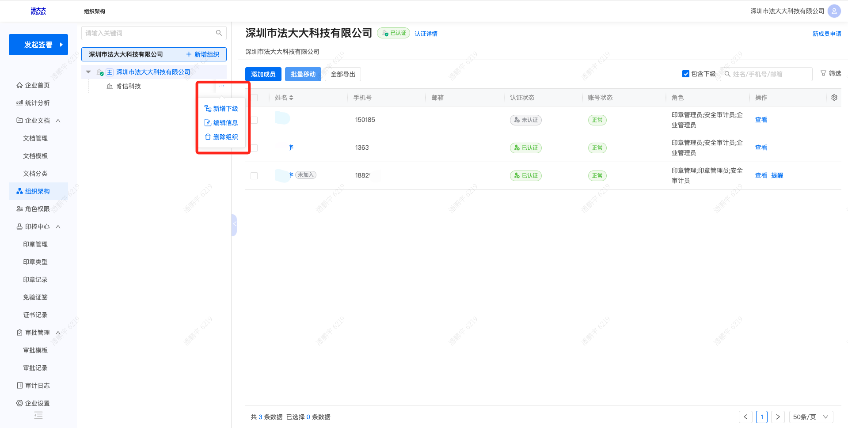Viewport: 848px width, 428px height.
Task: Click the 企业首页 home icon
Action: click(x=19, y=85)
